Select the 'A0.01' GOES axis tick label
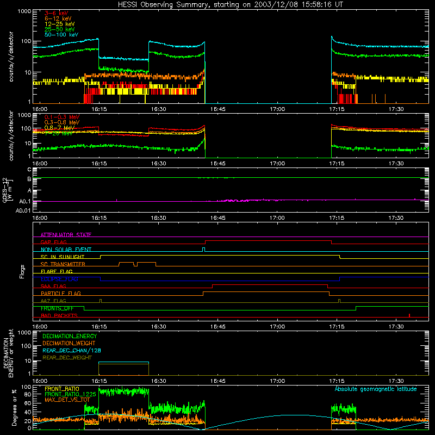Viewport: 435px width, 435px height. [x=23, y=210]
